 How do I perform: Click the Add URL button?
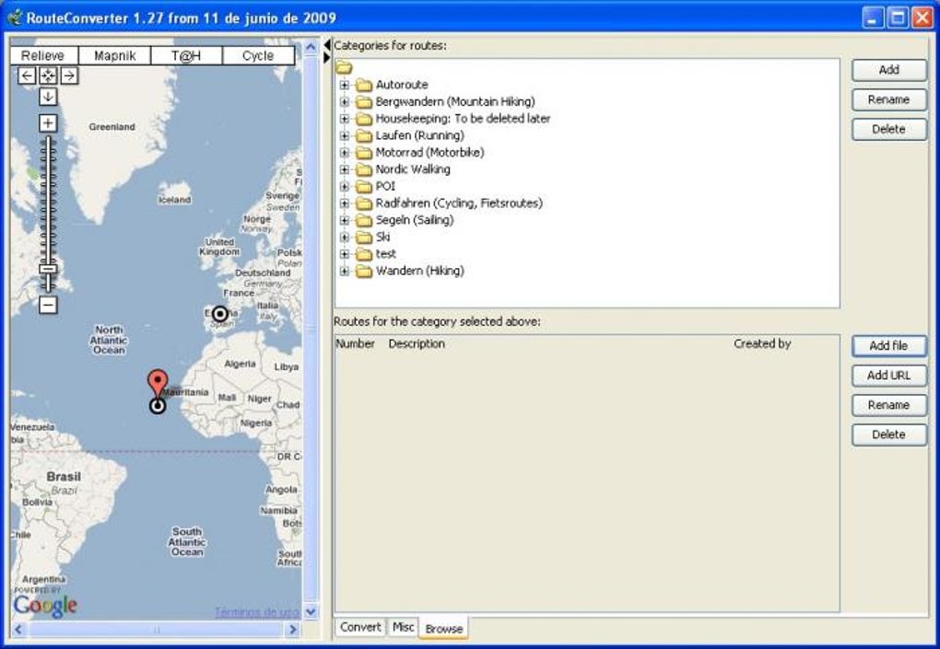tap(889, 376)
